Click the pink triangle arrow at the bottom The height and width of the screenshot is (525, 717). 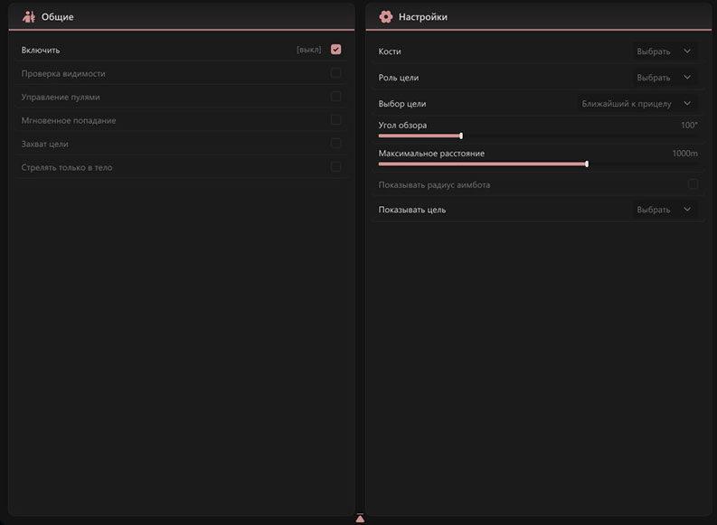[x=360, y=519]
